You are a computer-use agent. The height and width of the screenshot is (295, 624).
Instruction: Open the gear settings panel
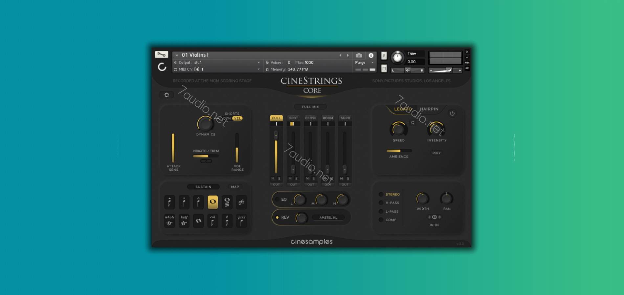167,95
